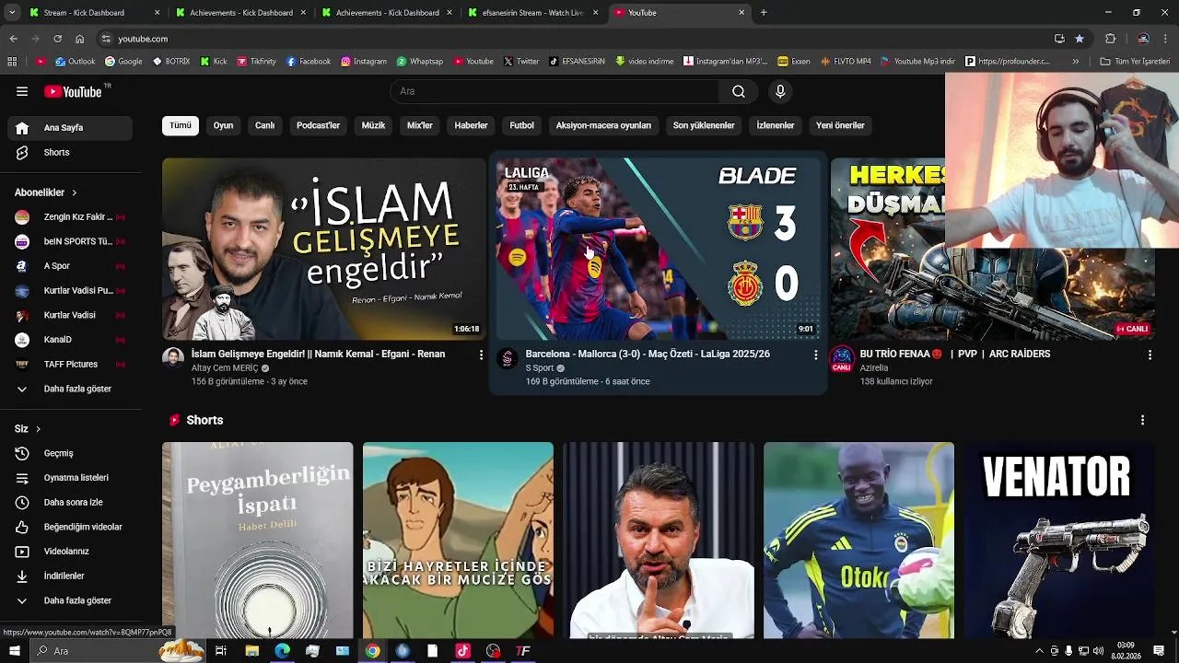The height and width of the screenshot is (663, 1179).
Task: Open Beğendiğim videolar list
Action: coord(70,527)
